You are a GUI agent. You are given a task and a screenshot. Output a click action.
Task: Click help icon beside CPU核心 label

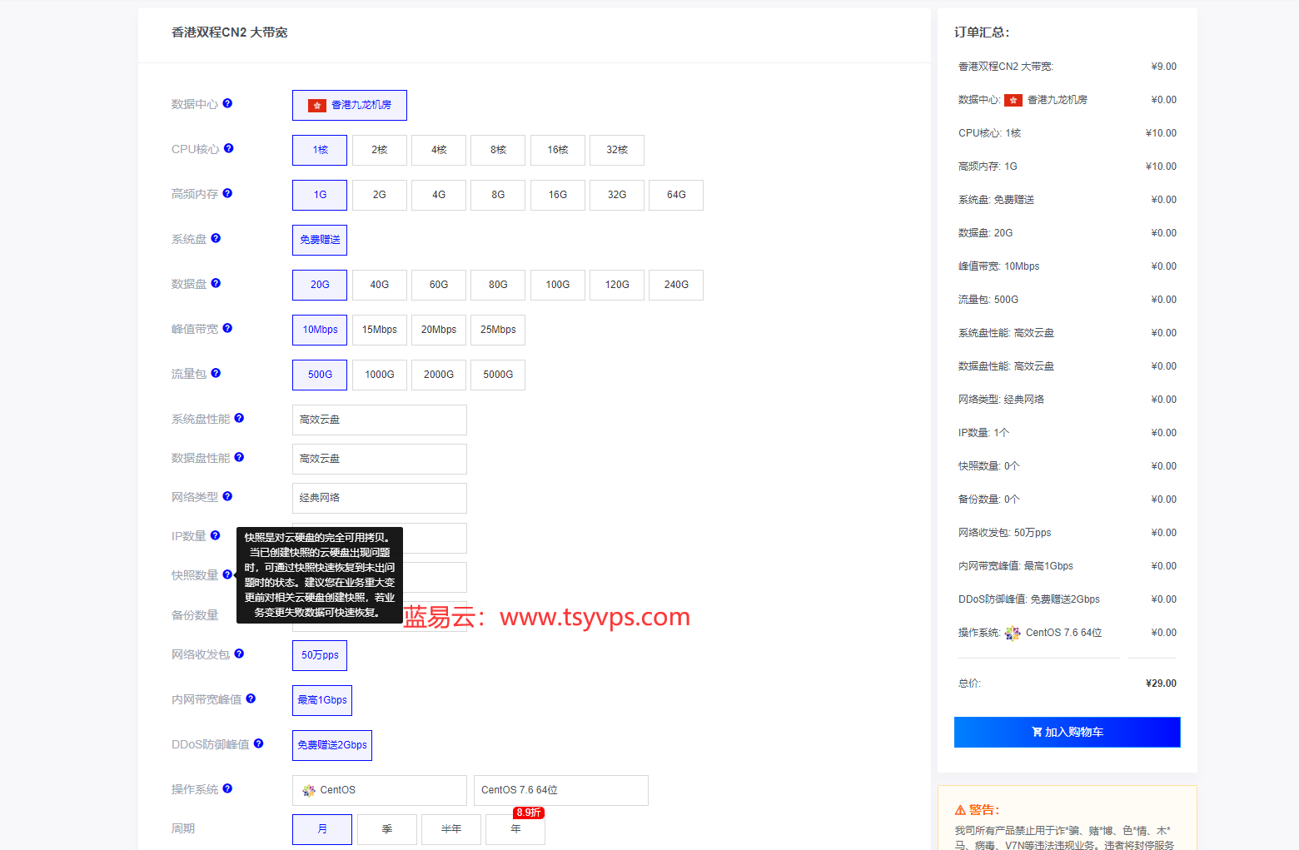(229, 148)
